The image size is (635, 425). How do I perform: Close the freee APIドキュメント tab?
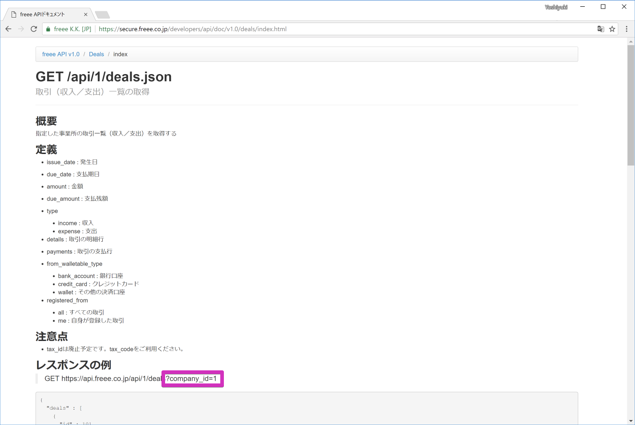click(x=85, y=14)
